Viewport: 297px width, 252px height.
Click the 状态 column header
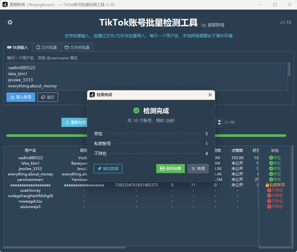click(275, 151)
